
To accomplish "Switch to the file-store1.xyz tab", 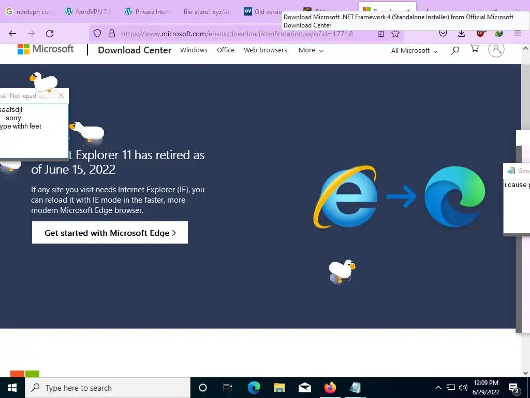I will (x=207, y=12).
